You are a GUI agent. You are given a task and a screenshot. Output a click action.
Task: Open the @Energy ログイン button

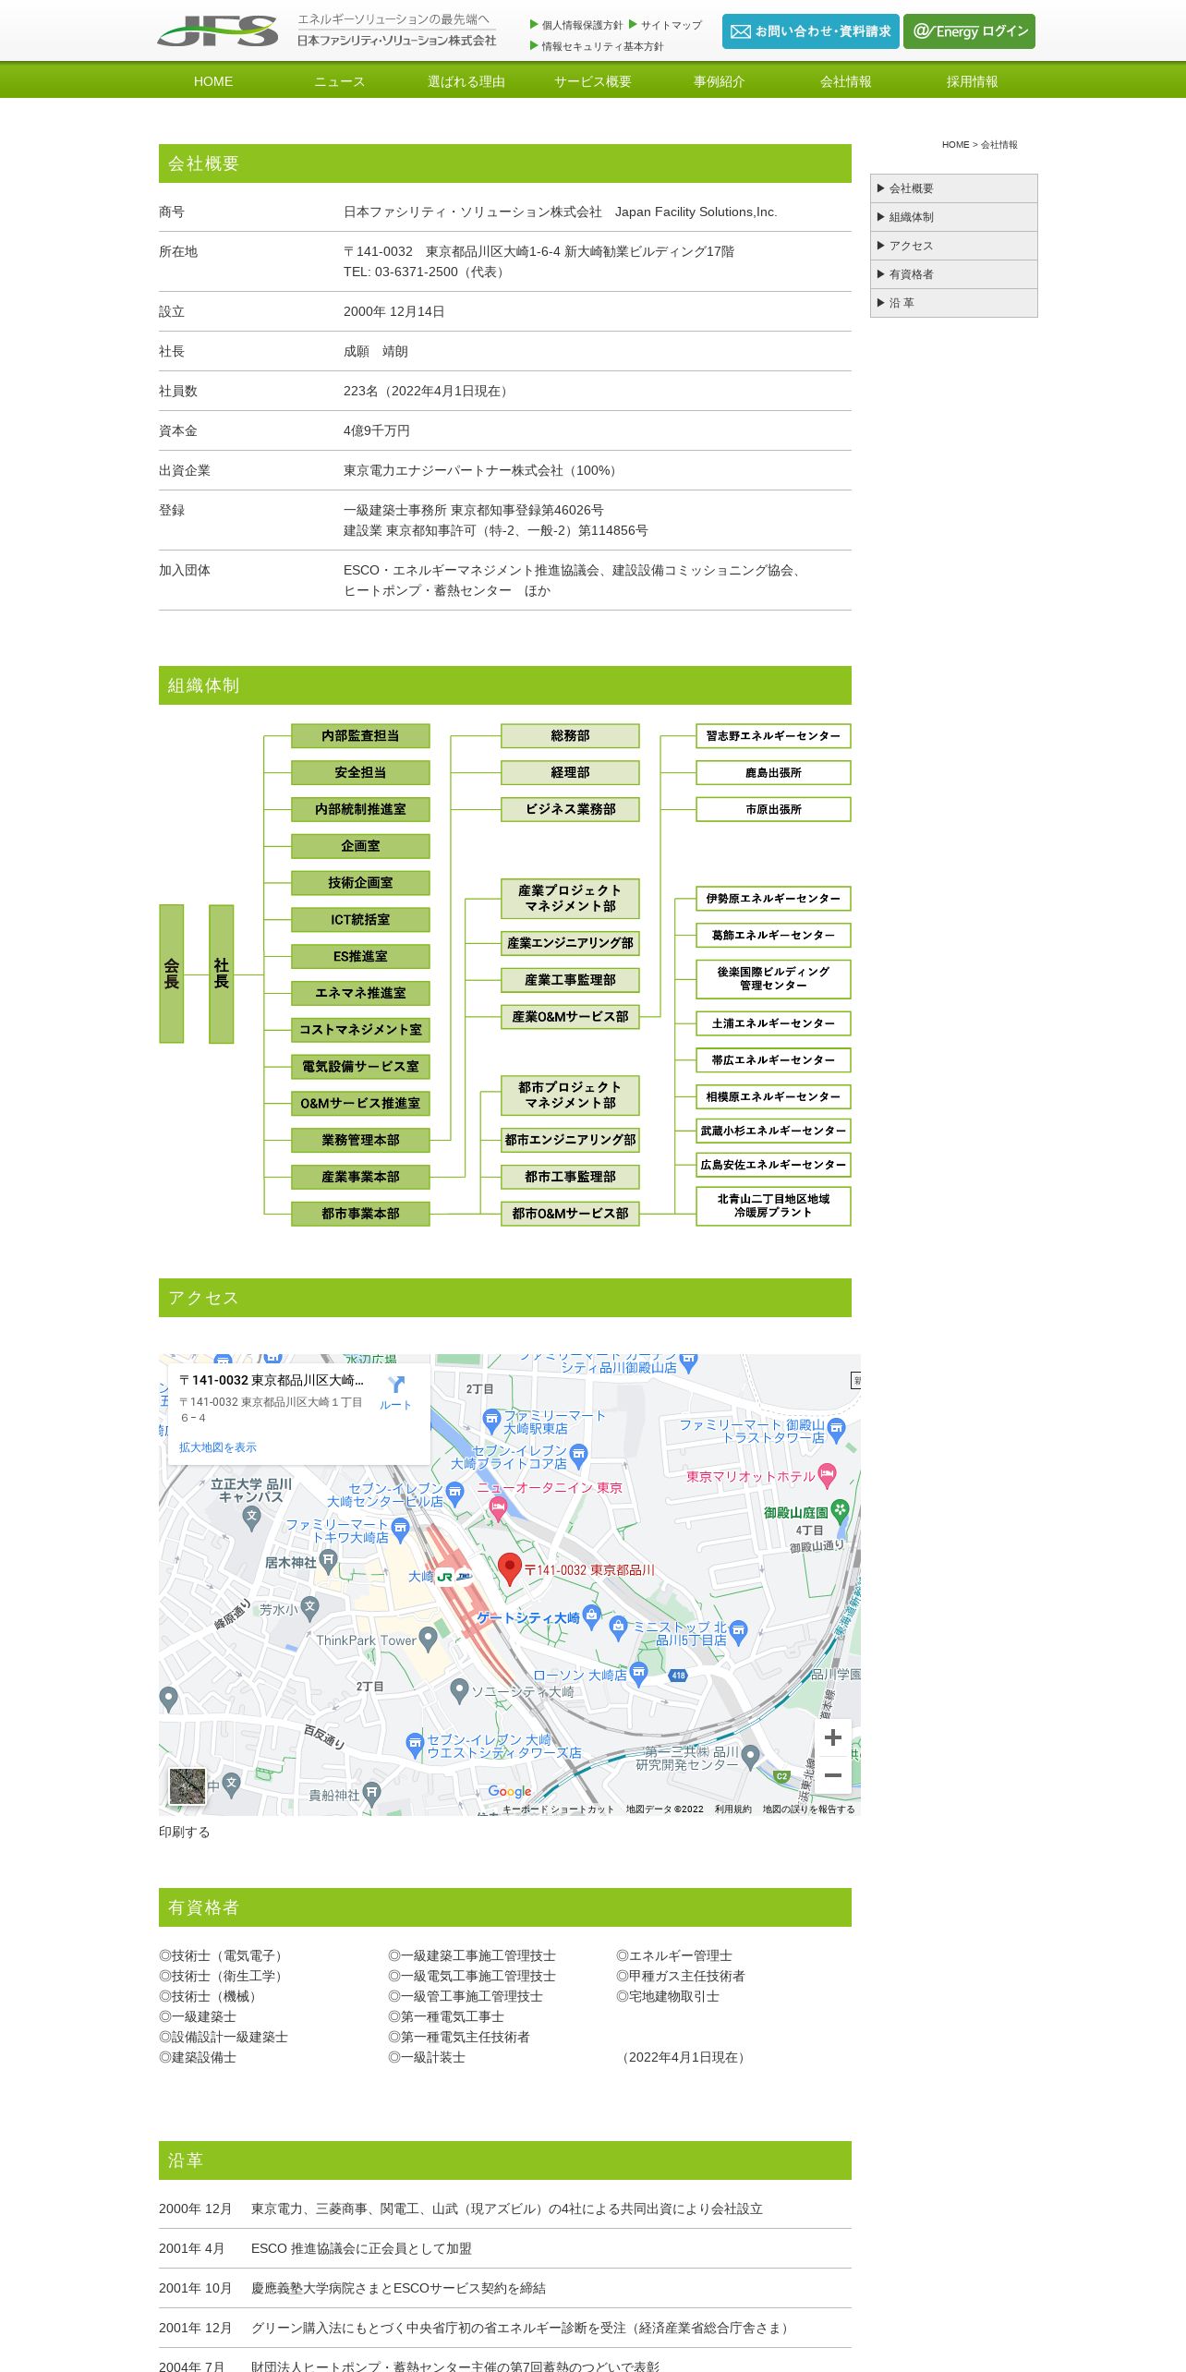tap(969, 31)
